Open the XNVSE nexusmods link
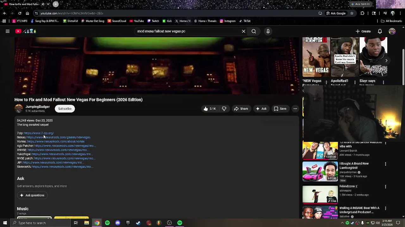Image resolution: width=405 pixels, height=227 pixels. [58, 150]
